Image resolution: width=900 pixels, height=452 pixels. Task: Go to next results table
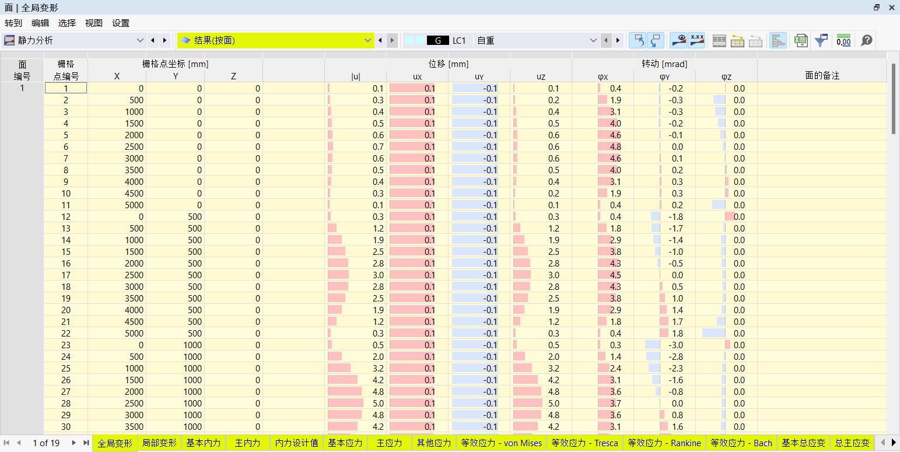(393, 40)
